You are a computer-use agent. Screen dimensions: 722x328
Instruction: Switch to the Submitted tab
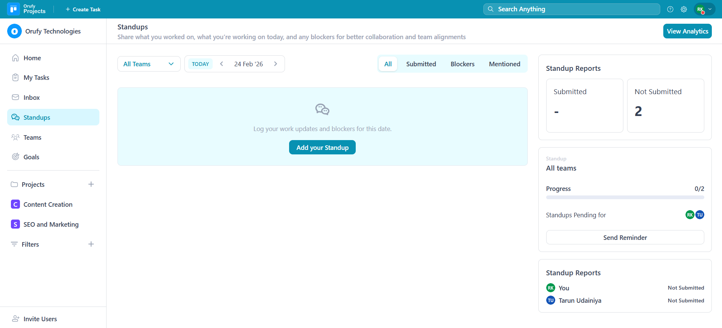421,64
